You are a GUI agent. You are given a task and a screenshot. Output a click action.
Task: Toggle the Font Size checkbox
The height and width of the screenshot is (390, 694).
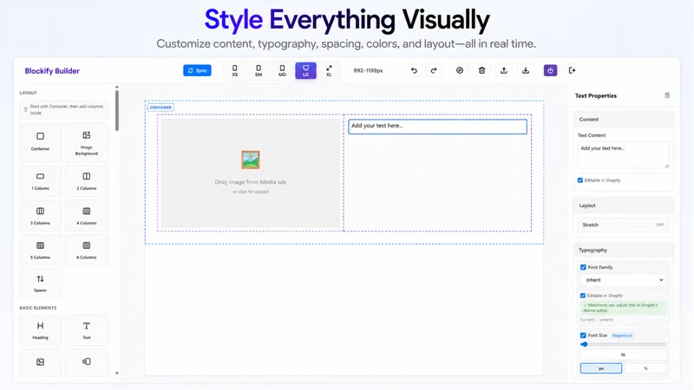point(583,335)
